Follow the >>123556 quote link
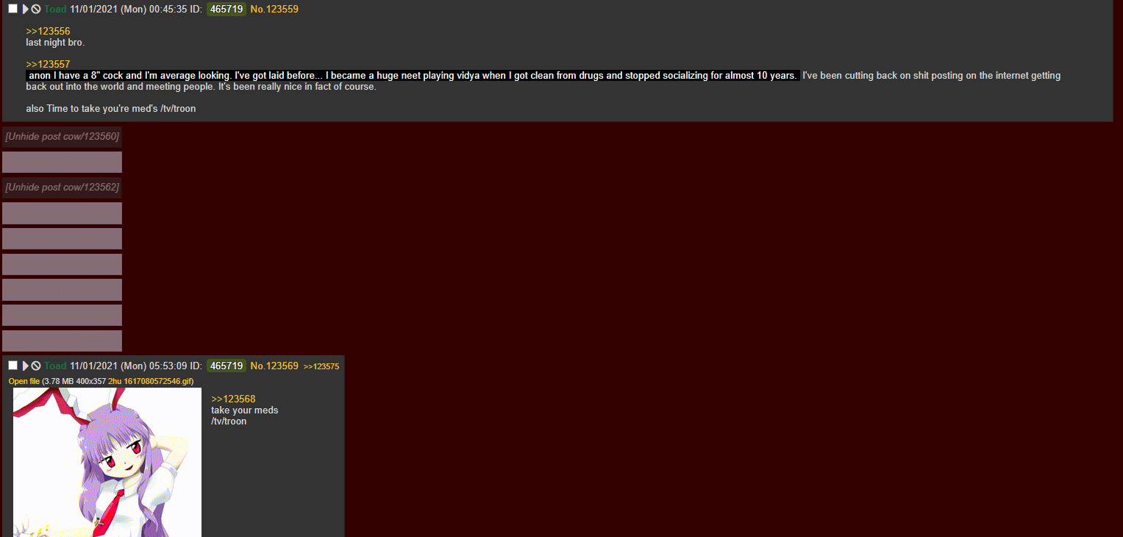 48,31
